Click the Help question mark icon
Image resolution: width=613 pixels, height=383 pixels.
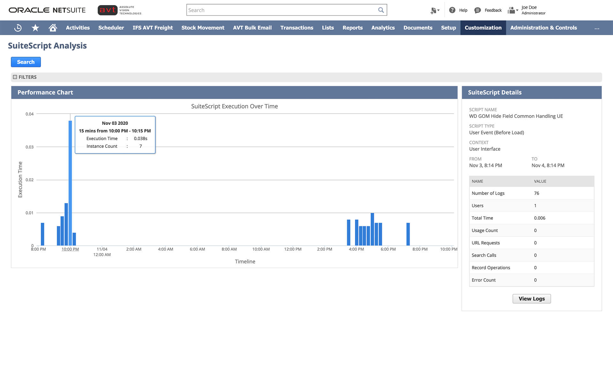coord(452,10)
